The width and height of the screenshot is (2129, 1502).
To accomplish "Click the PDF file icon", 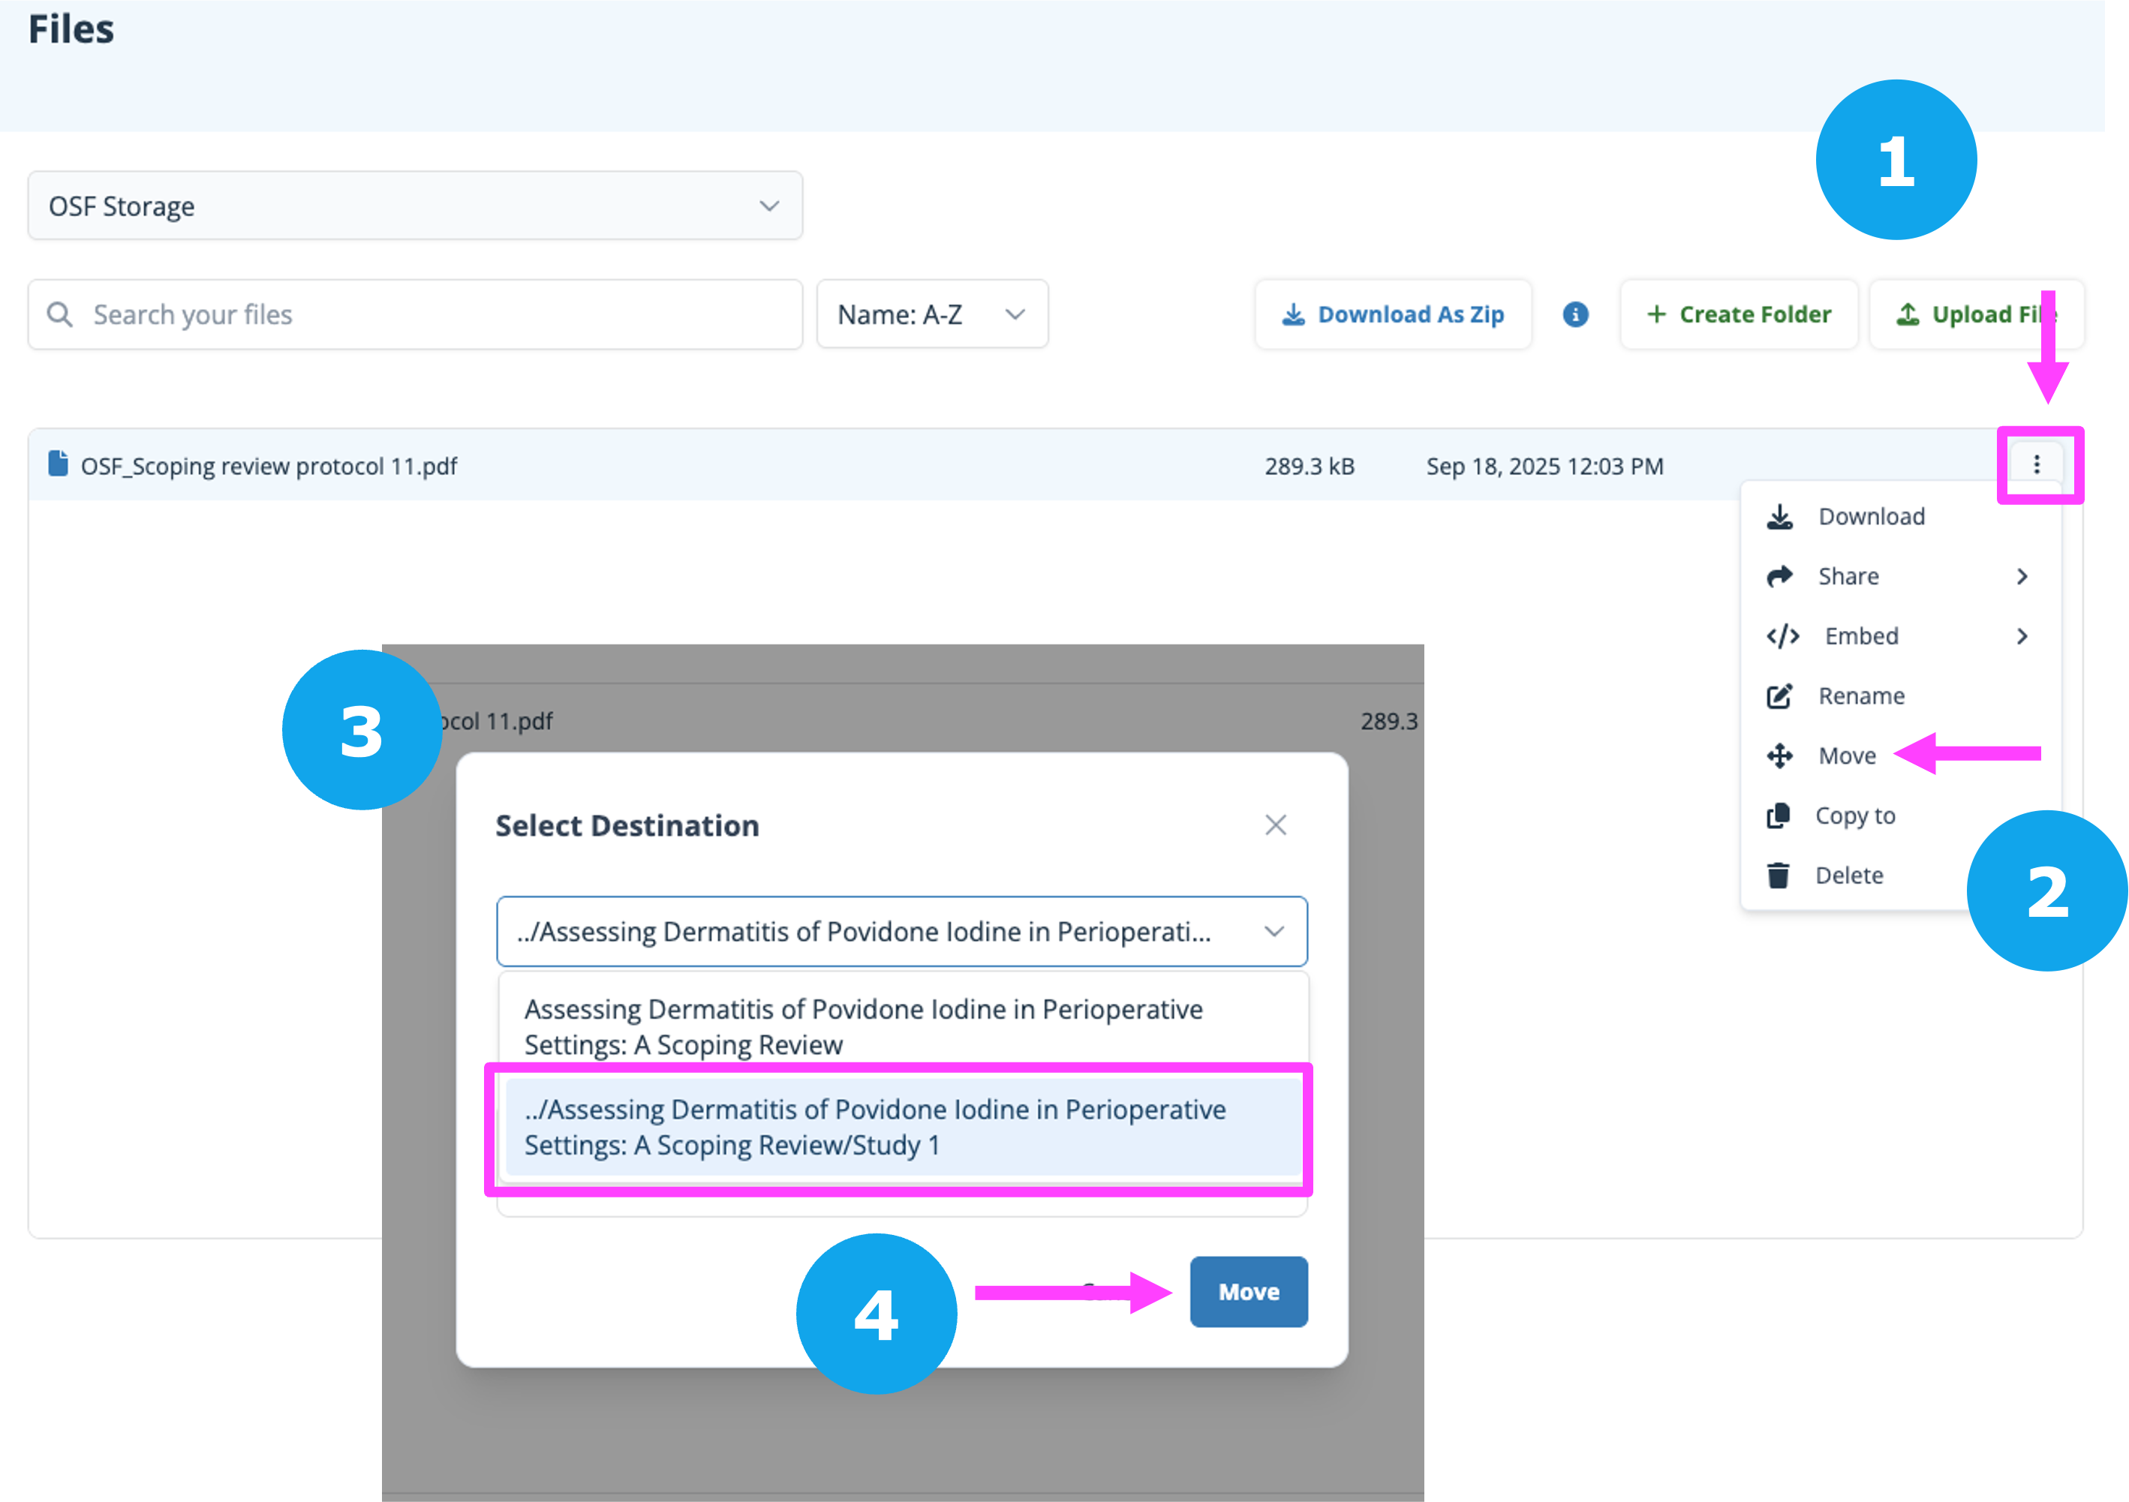I will pos(58,464).
